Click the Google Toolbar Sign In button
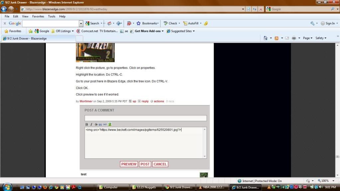 (x=328, y=23)
